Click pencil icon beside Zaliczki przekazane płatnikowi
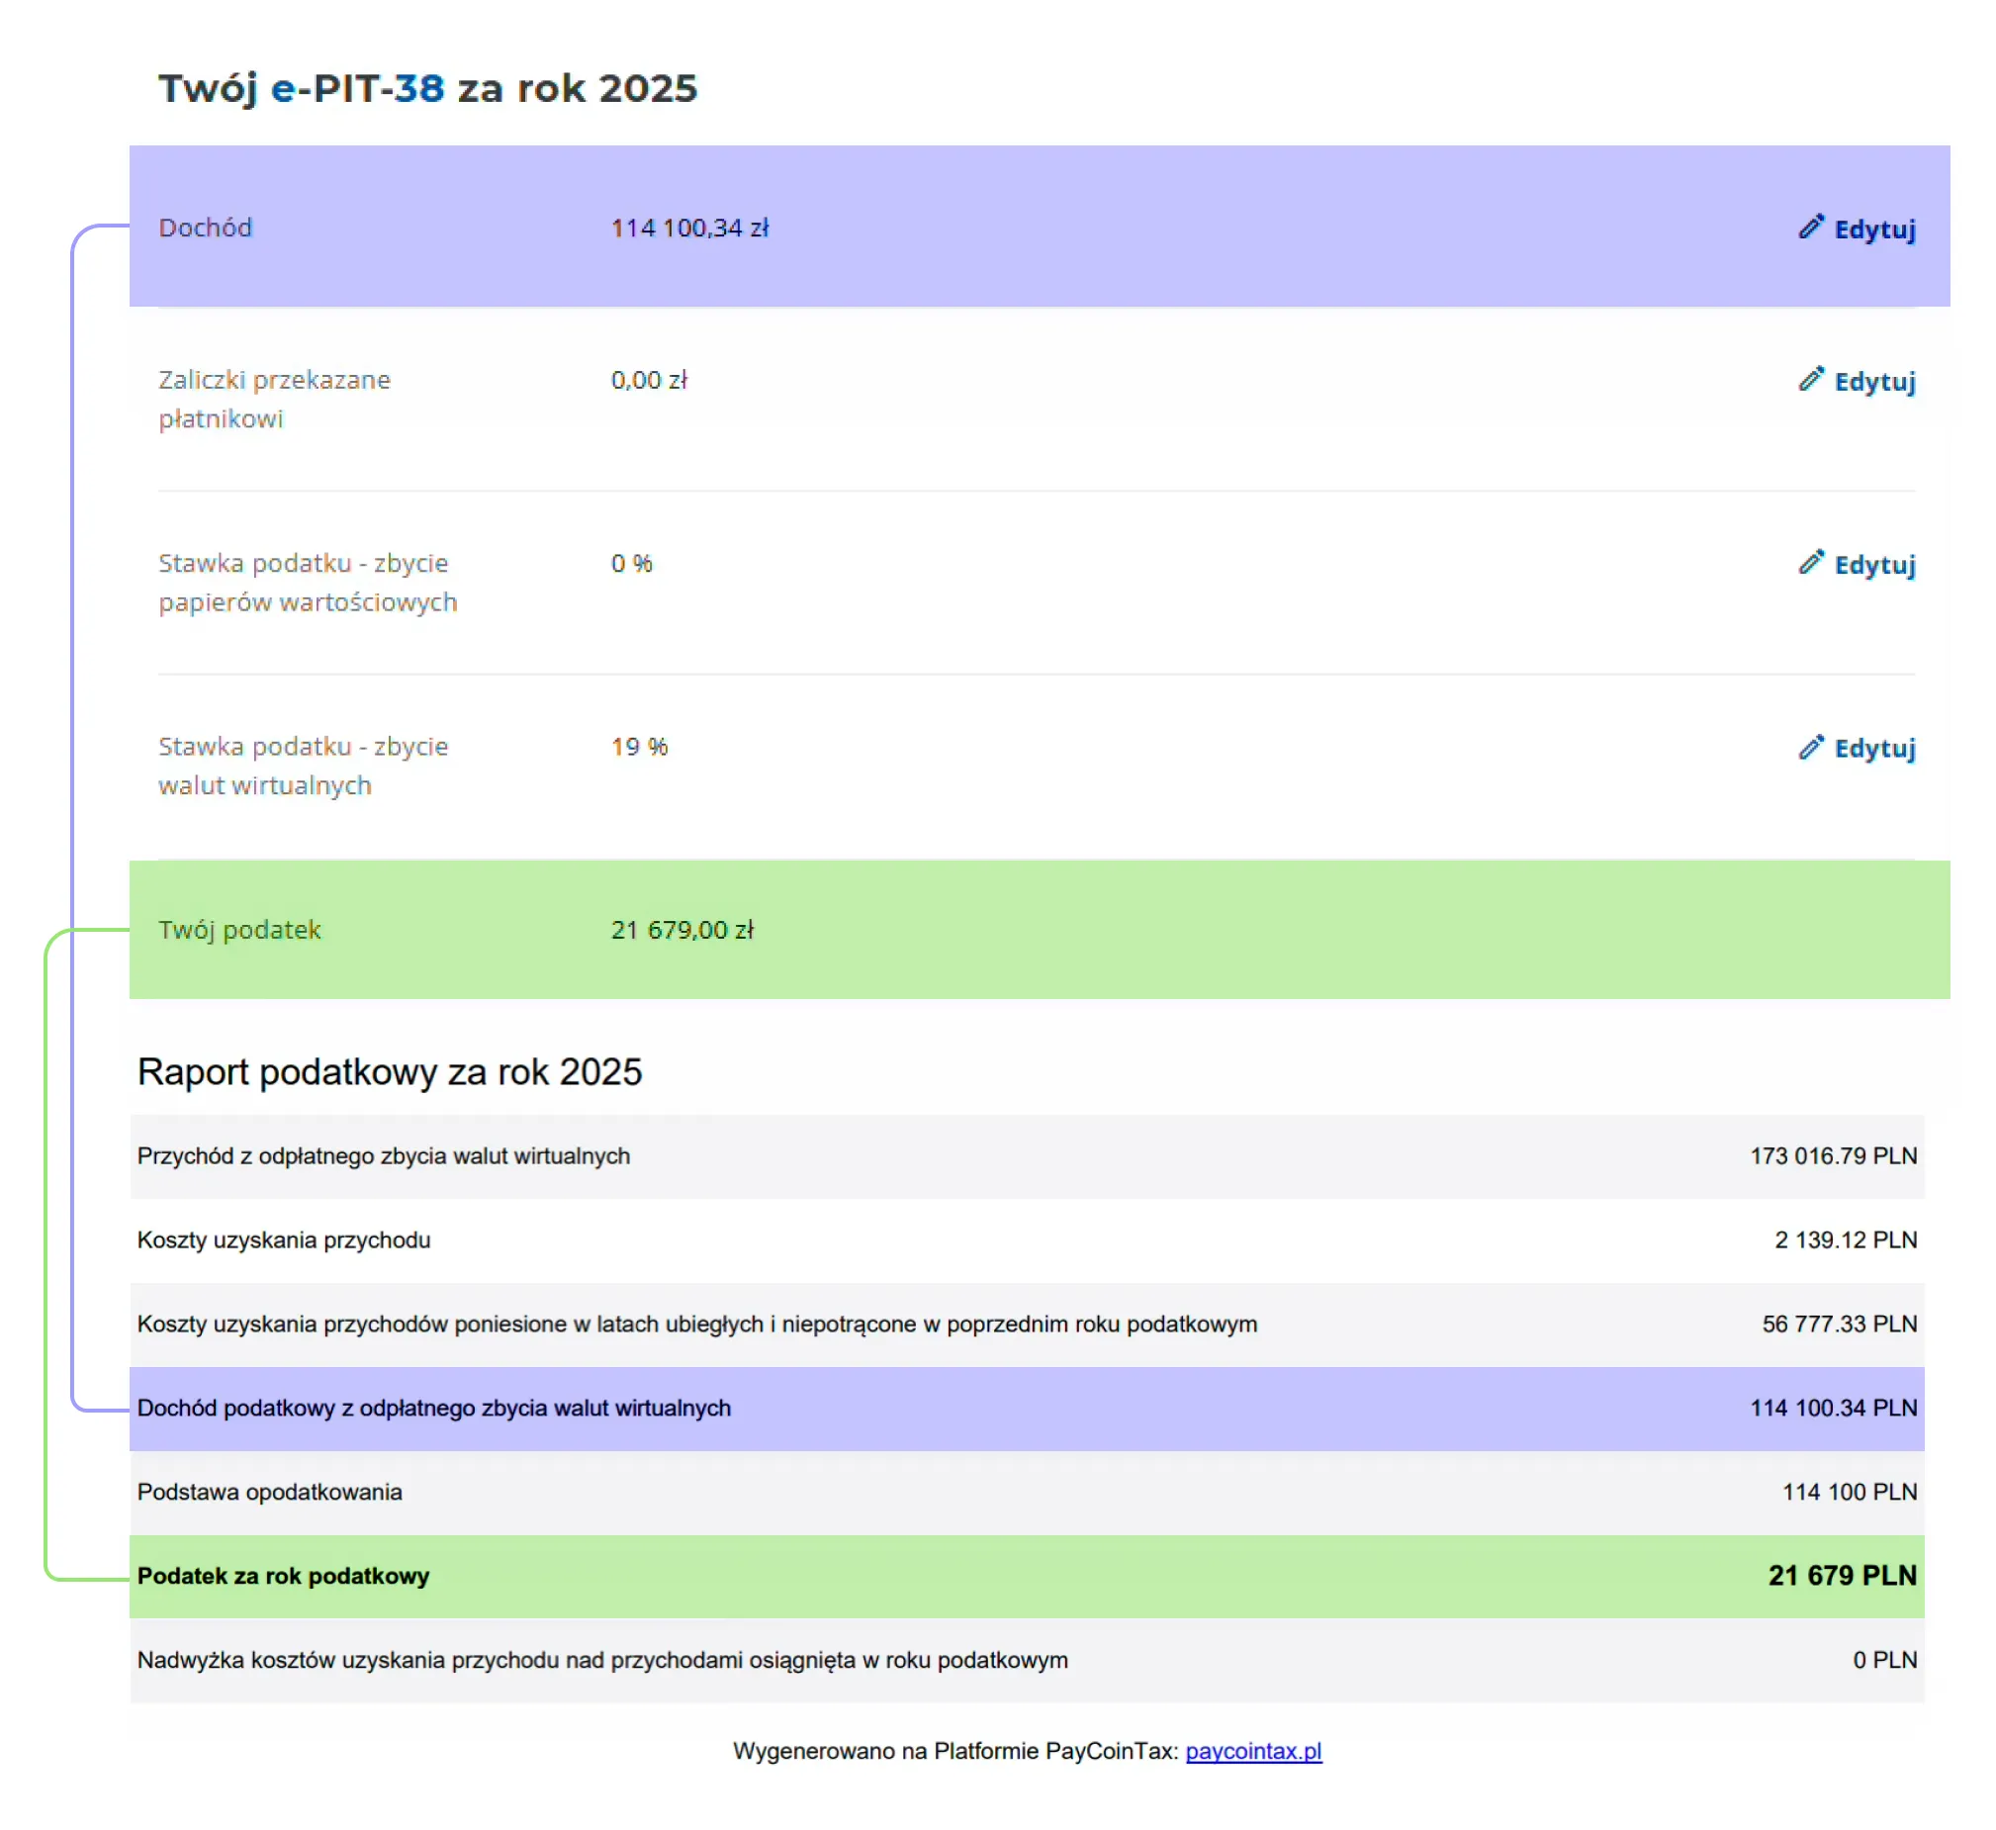The height and width of the screenshot is (1830, 1996). click(1811, 379)
